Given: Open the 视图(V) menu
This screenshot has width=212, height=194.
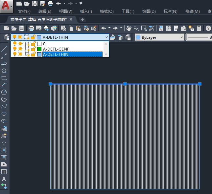Looking at the screenshot, I should [66, 11].
